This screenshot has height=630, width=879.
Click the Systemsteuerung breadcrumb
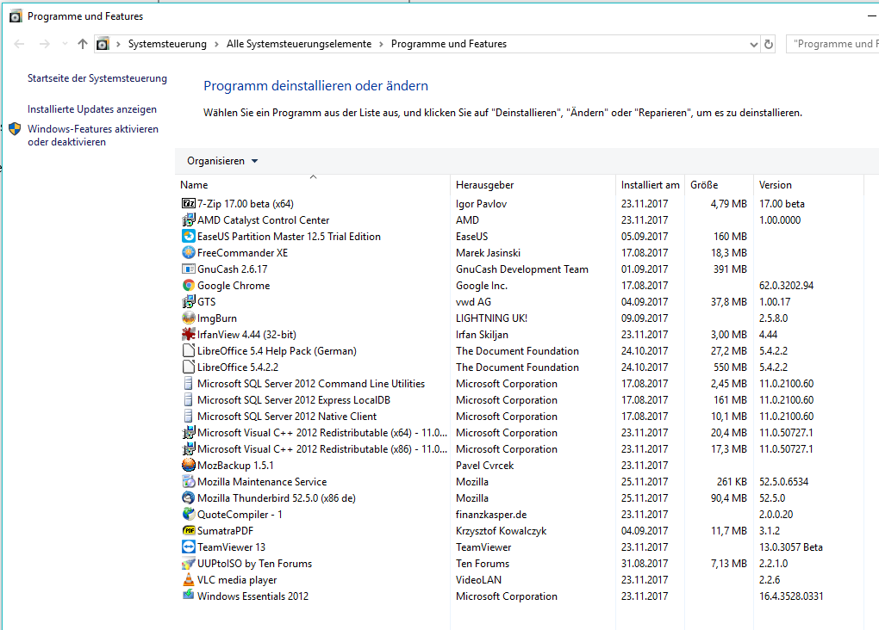167,44
